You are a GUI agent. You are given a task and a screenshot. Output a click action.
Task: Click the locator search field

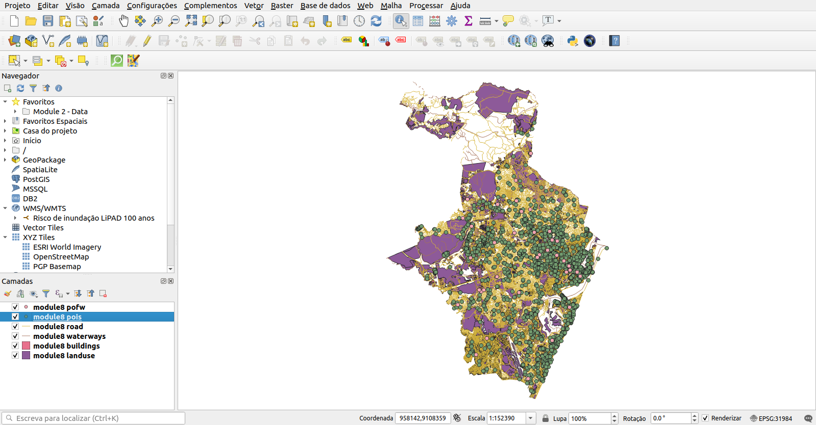coord(93,418)
